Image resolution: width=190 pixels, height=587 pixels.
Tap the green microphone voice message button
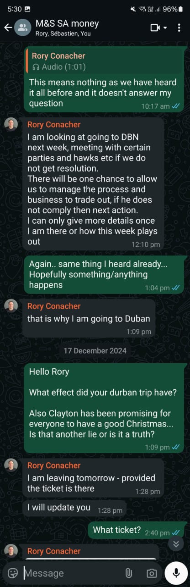pos(176,573)
